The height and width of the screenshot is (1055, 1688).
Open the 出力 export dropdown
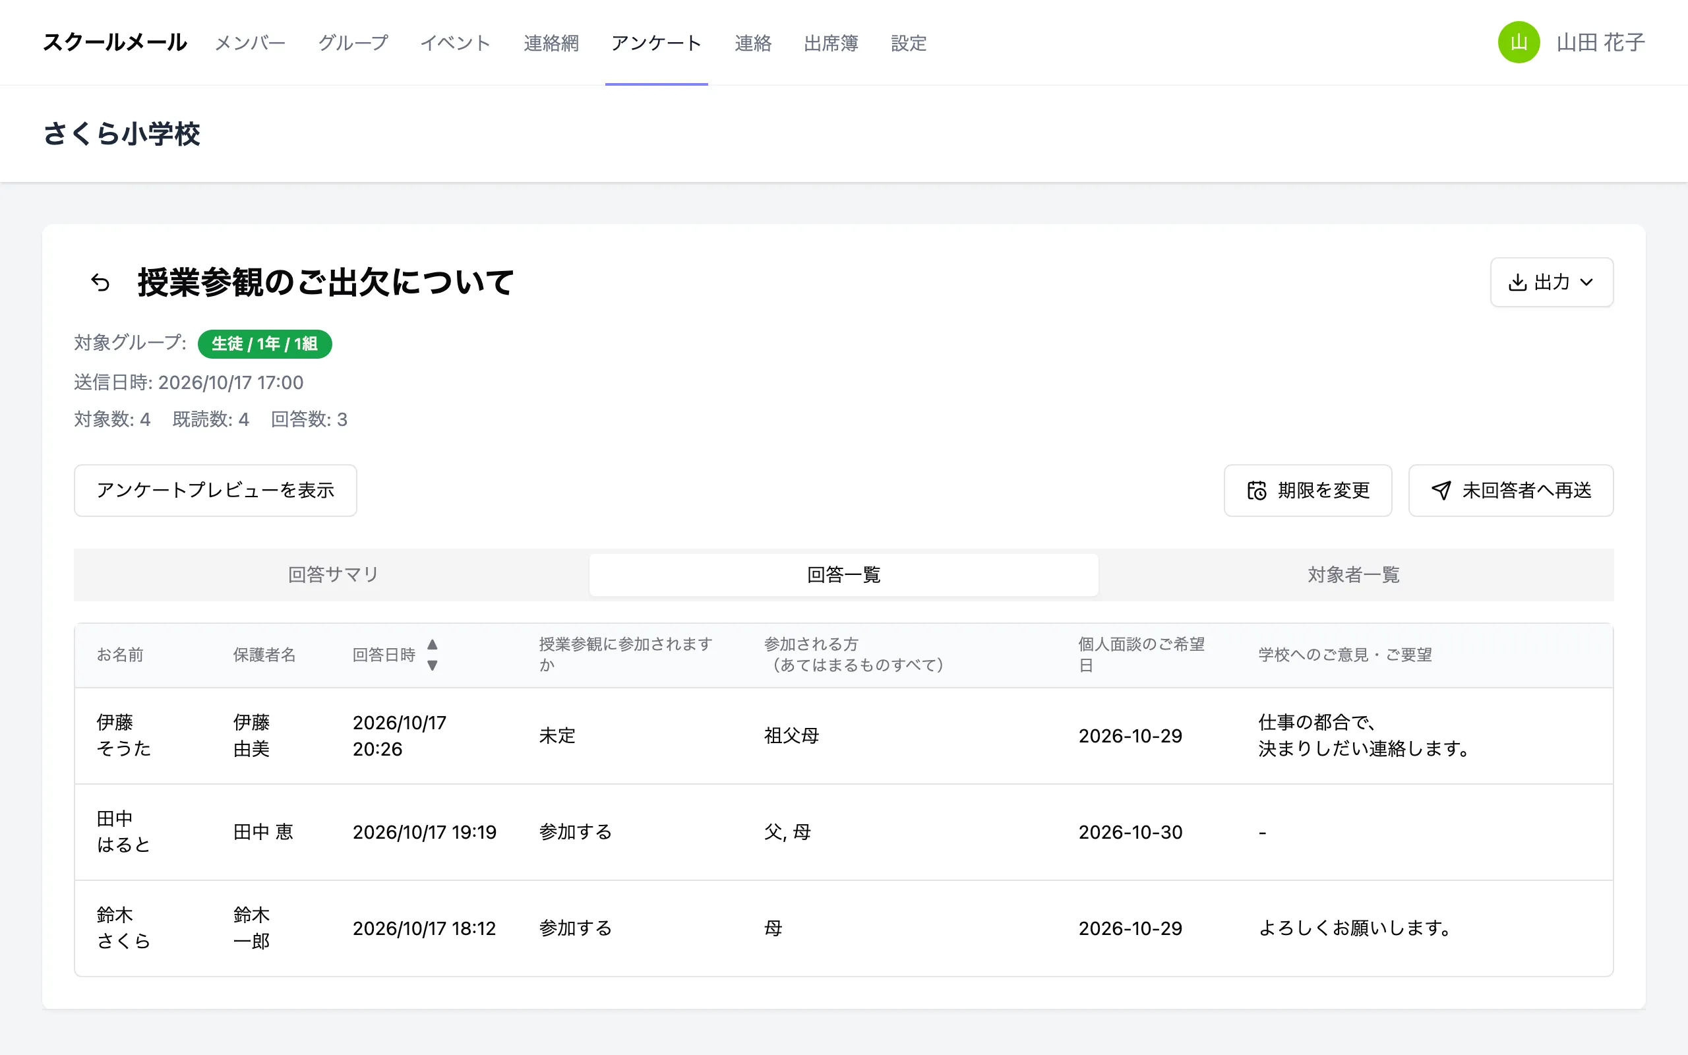(1552, 282)
